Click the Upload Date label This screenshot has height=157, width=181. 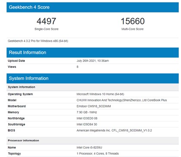(x=16, y=61)
